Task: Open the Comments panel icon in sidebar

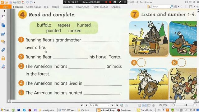Action: (x=3, y=42)
